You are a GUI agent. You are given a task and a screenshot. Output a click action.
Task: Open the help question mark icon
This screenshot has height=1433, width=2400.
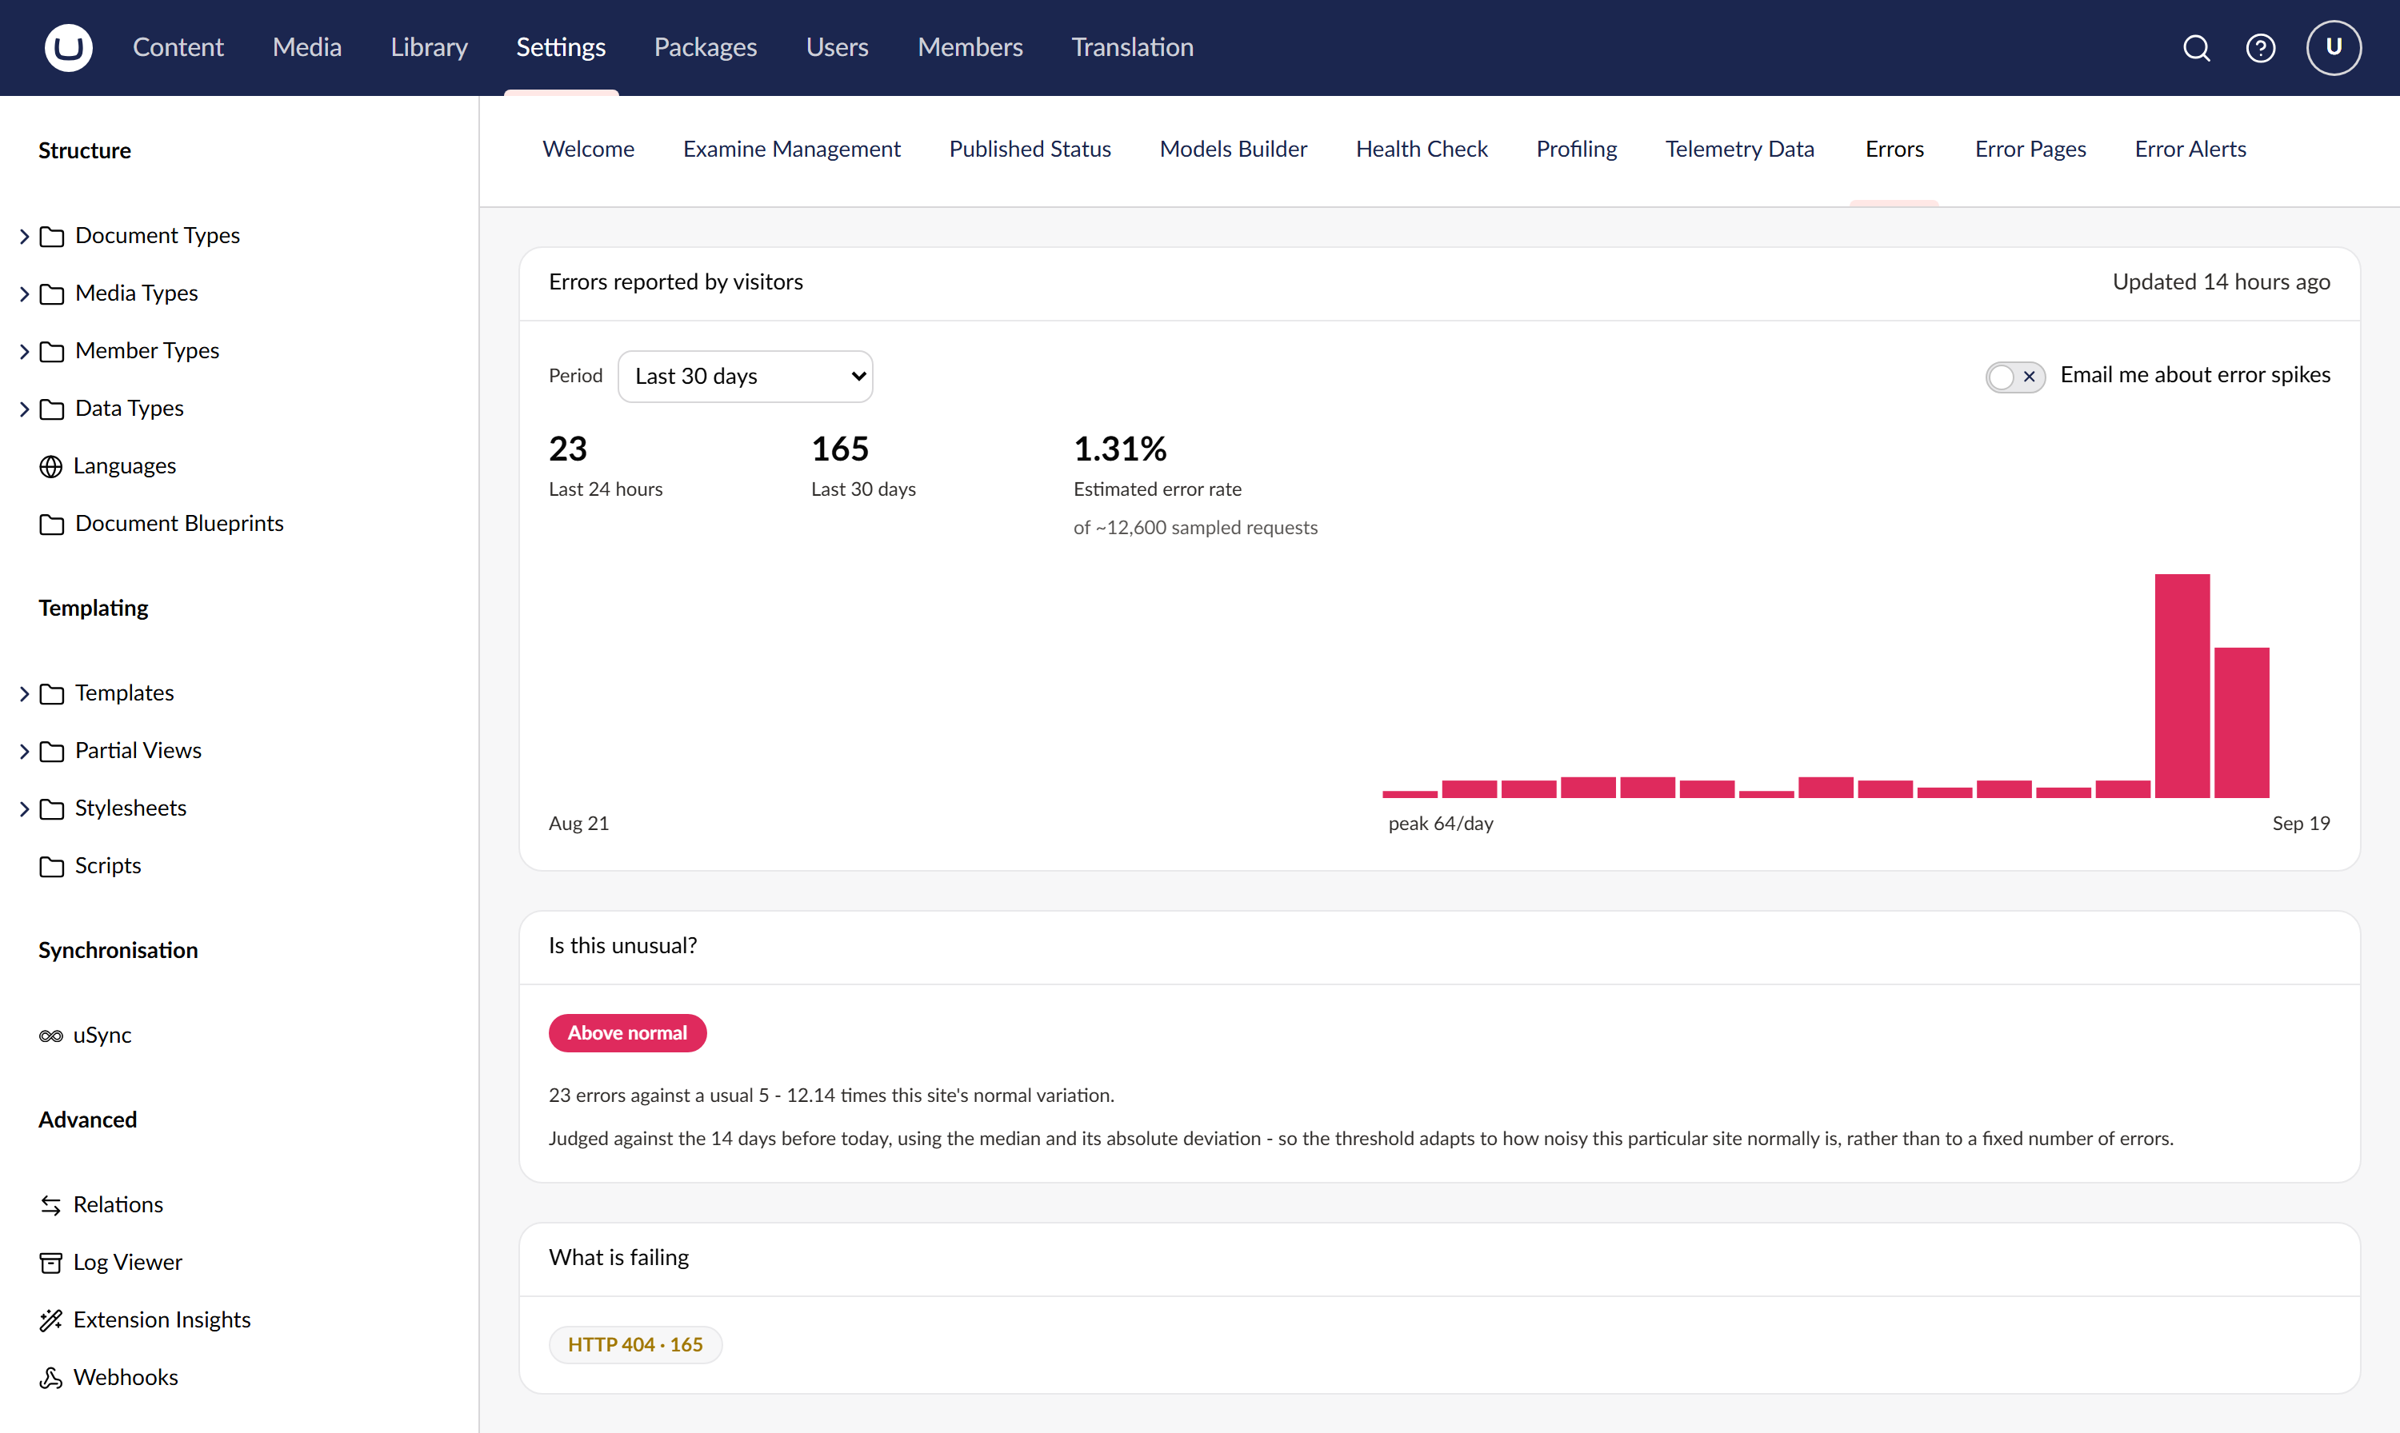click(2260, 47)
